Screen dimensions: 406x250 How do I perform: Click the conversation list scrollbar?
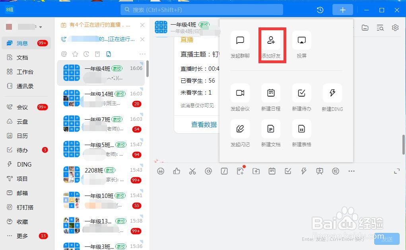pyautogui.click(x=148, y=69)
